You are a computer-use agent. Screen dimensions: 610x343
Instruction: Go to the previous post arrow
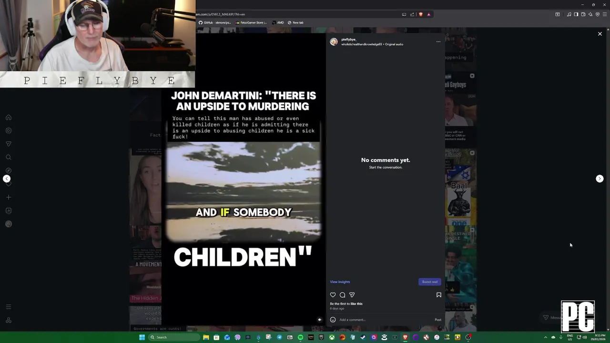tap(7, 179)
